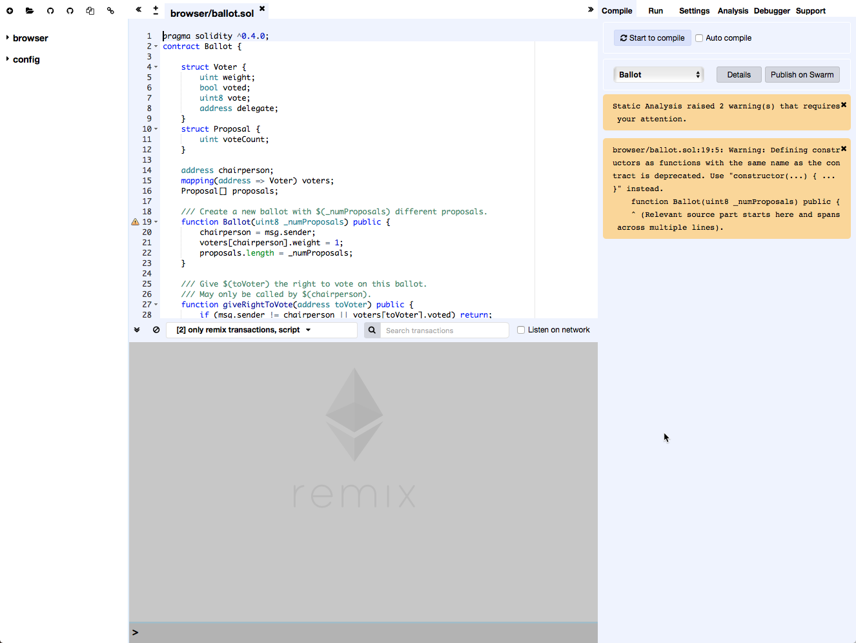Click 'bool voted;' on line 6
Image resolution: width=856 pixels, height=643 pixels.
225,88
